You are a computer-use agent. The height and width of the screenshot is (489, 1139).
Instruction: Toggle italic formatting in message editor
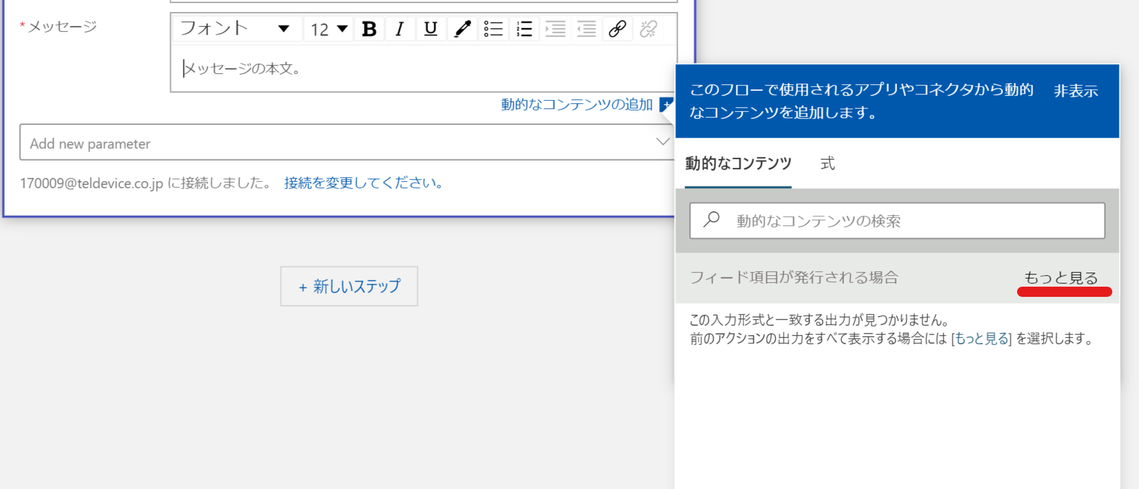400,29
